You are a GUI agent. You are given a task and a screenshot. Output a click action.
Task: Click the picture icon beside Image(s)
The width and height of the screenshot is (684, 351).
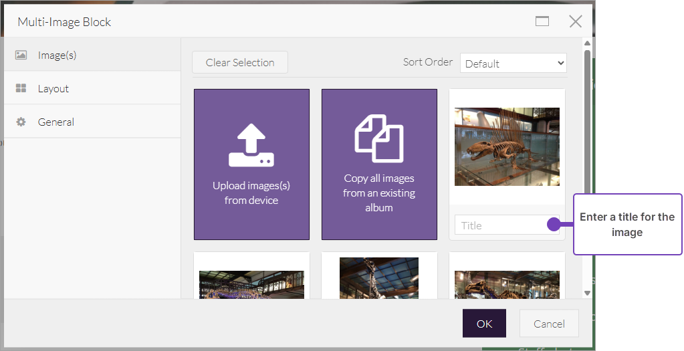click(x=21, y=55)
